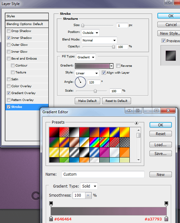
Task: Open the Texture sub-setting
Action: [21, 72]
